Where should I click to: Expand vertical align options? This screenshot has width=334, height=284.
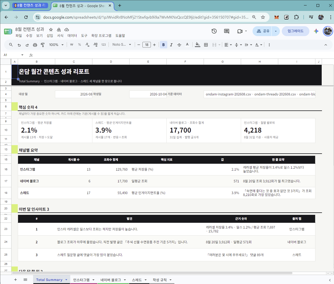[x=238, y=45]
